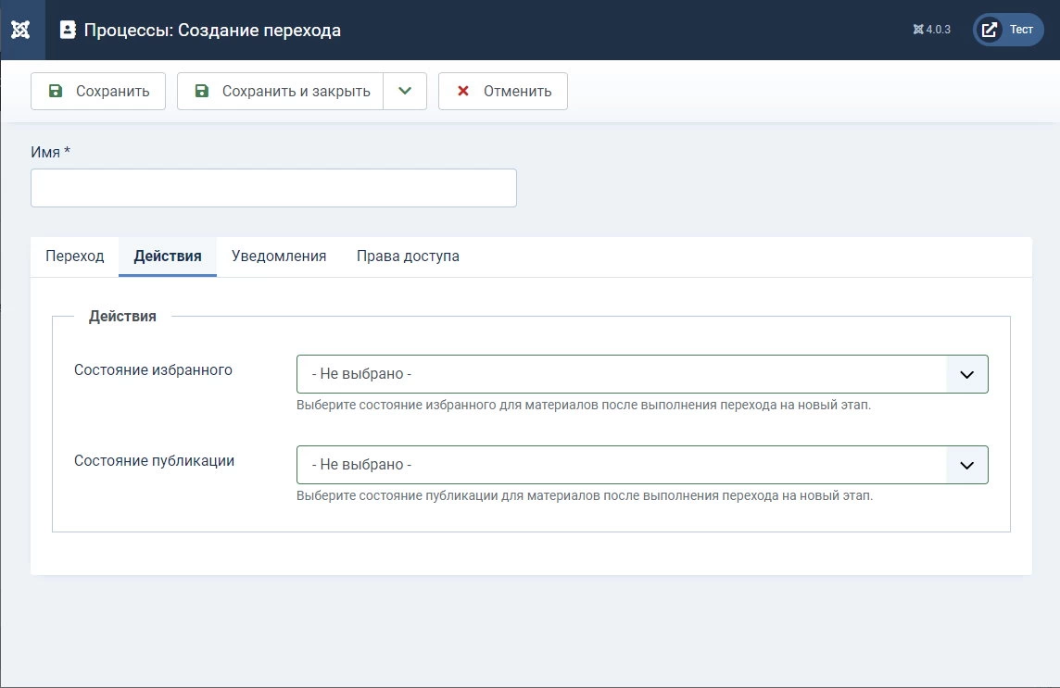The image size is (1060, 688).
Task: Click the Процессы: Создание перехода title
Action: tap(212, 31)
